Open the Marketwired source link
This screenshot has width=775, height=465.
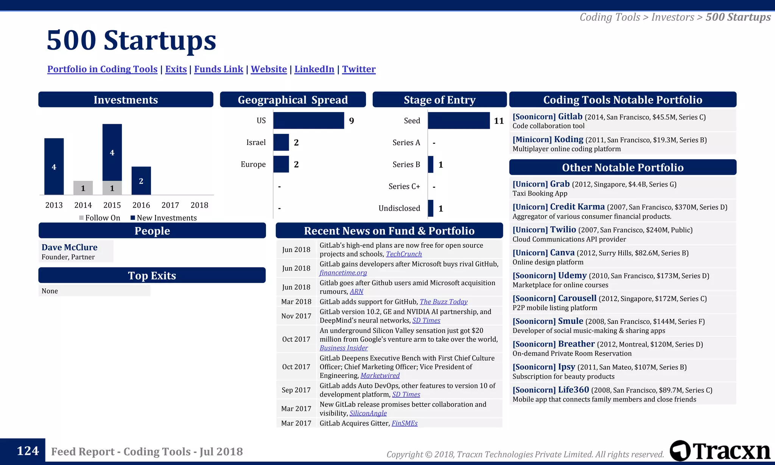380,376
